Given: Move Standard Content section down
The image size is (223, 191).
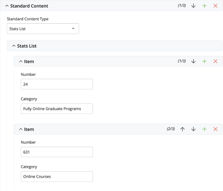Looking at the screenshot, I should pyautogui.click(x=193, y=6).
